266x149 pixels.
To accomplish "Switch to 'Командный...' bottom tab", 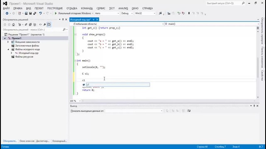I will pos(59,141).
